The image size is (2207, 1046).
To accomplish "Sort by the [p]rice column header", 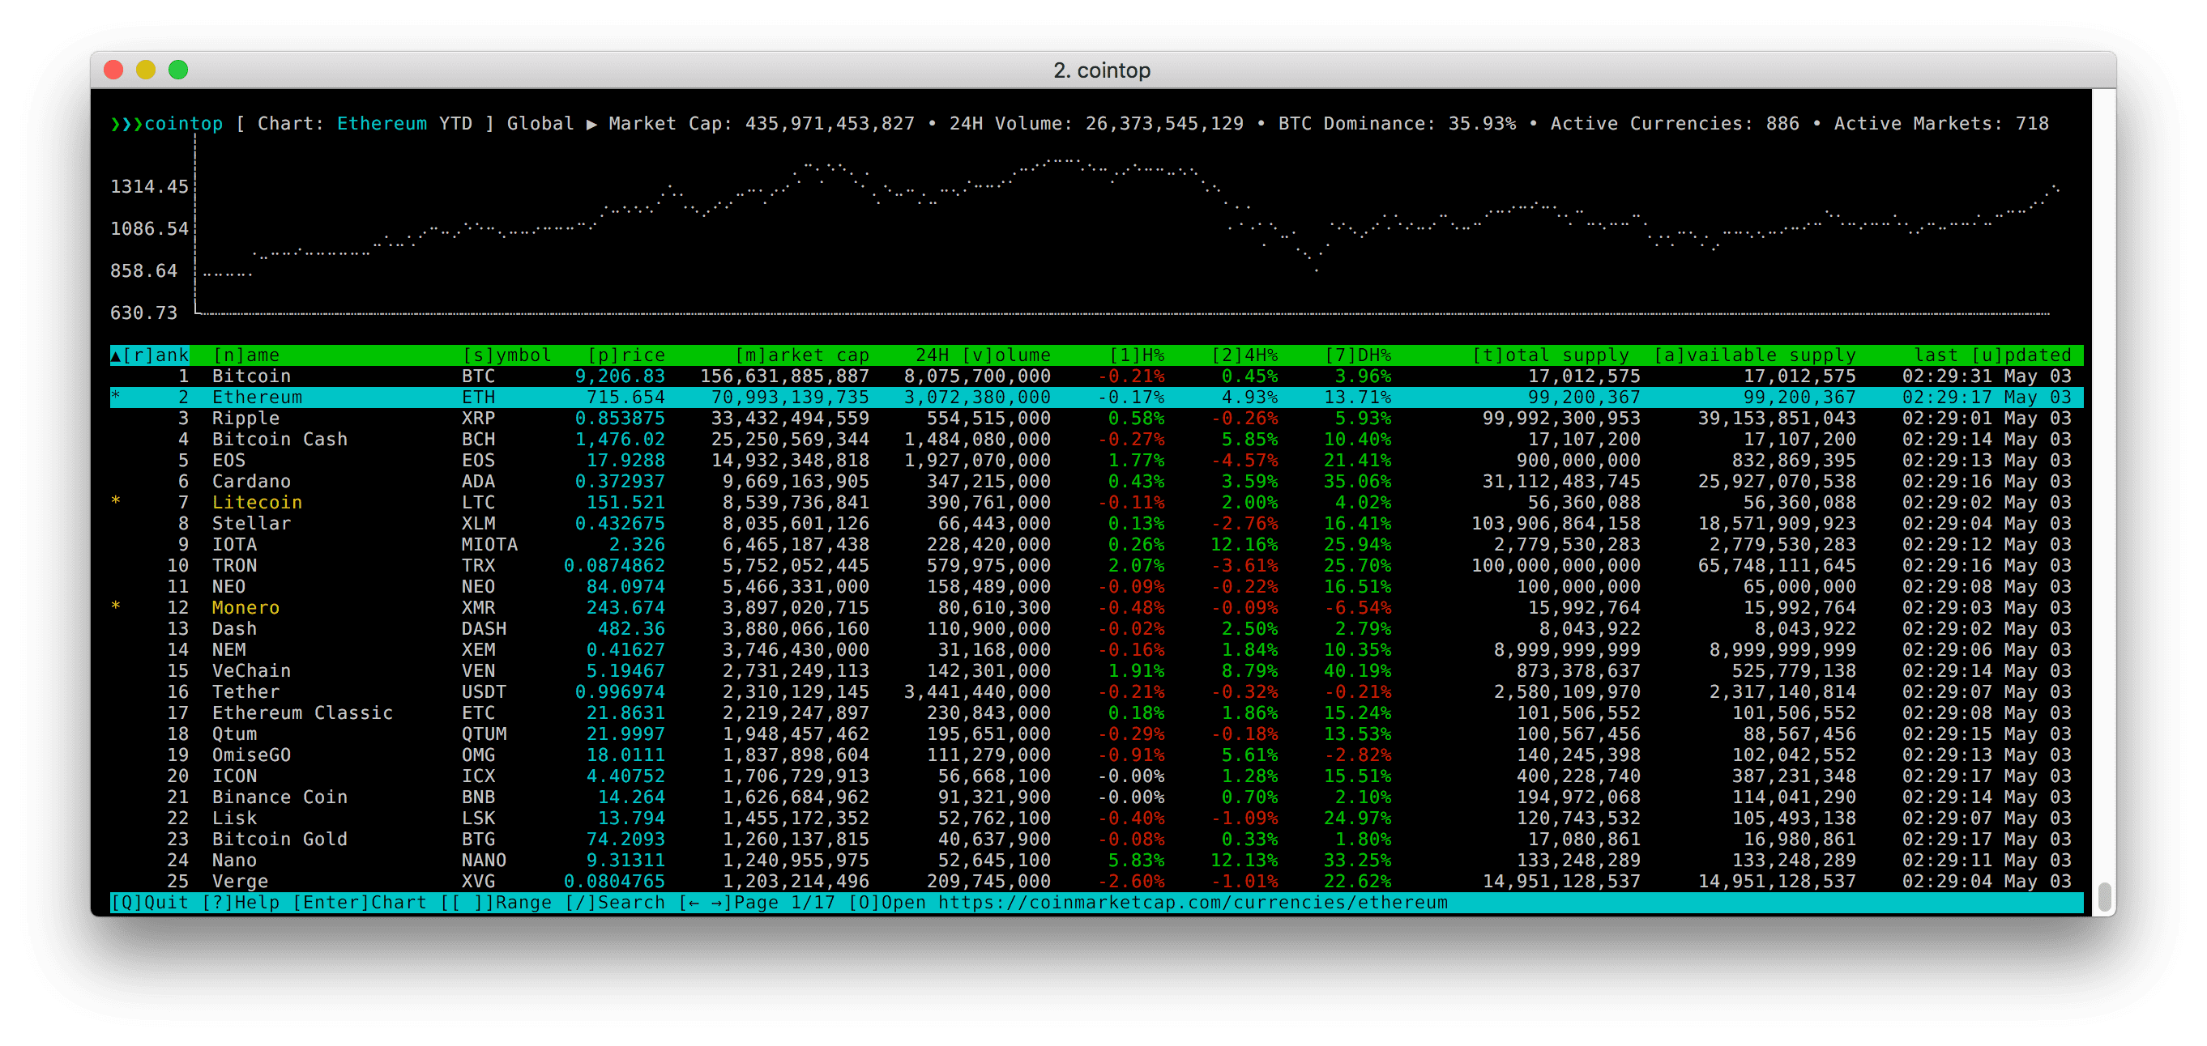I will 625,355.
